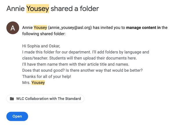Click "Mrs." in the message signature
This screenshot has width=174, height=125.
26,83
